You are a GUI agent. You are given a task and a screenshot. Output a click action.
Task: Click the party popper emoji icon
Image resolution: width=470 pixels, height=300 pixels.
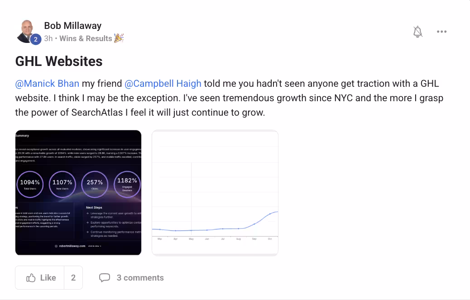coord(119,38)
